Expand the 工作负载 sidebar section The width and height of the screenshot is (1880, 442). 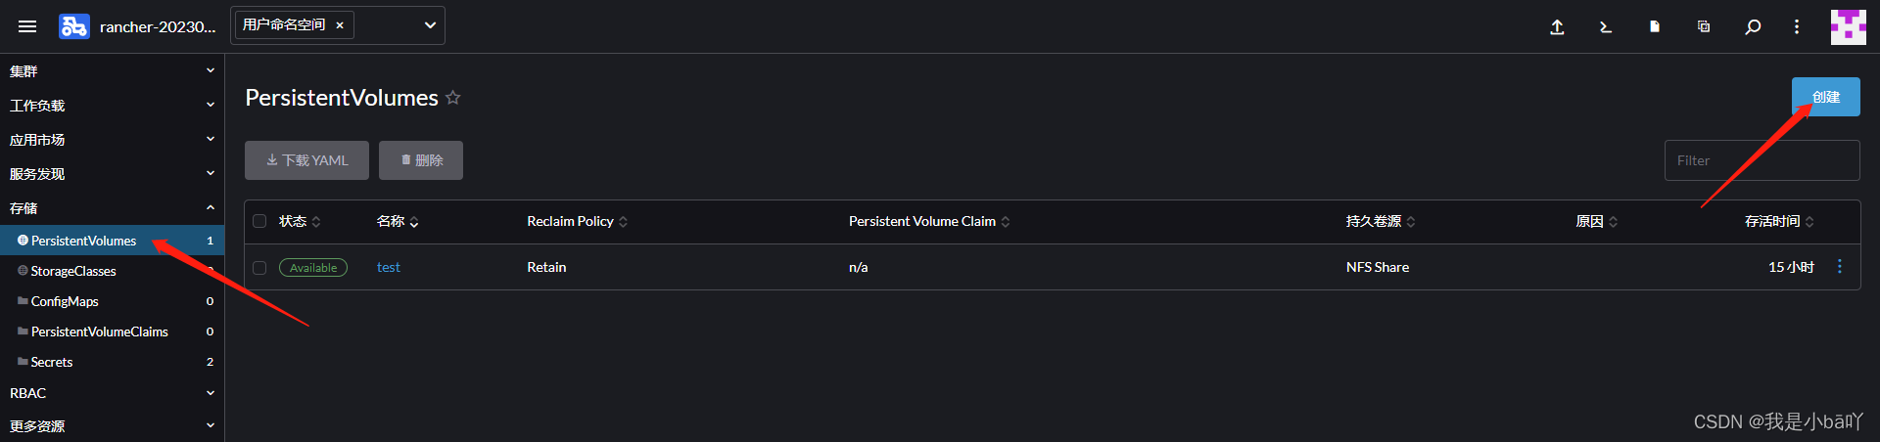tap(112, 106)
